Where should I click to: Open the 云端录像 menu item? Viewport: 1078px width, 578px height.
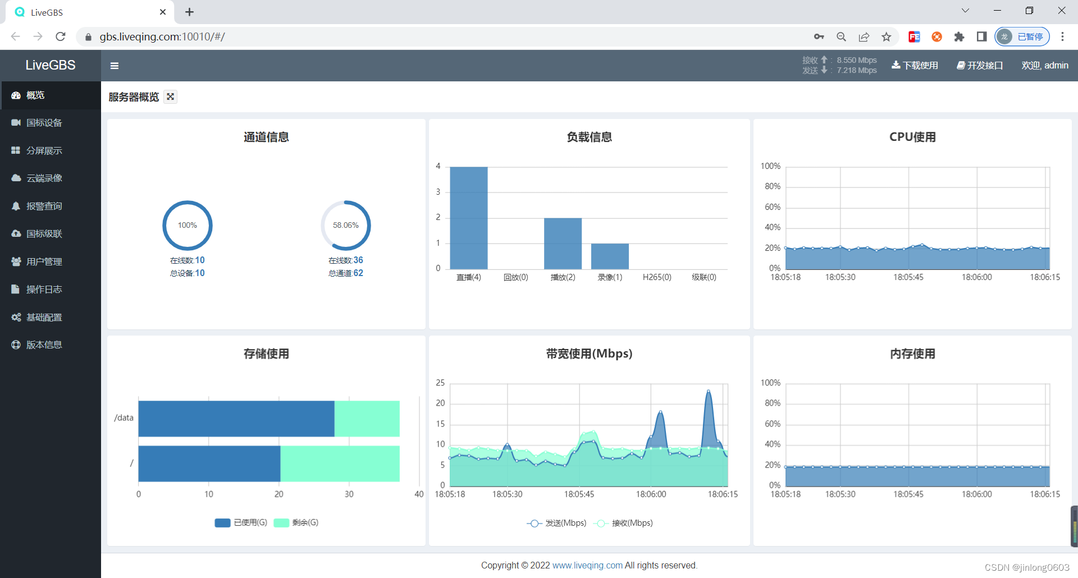click(51, 178)
